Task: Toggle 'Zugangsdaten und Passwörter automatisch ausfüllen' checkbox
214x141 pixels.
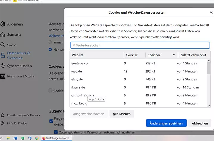Action: pos(56,132)
